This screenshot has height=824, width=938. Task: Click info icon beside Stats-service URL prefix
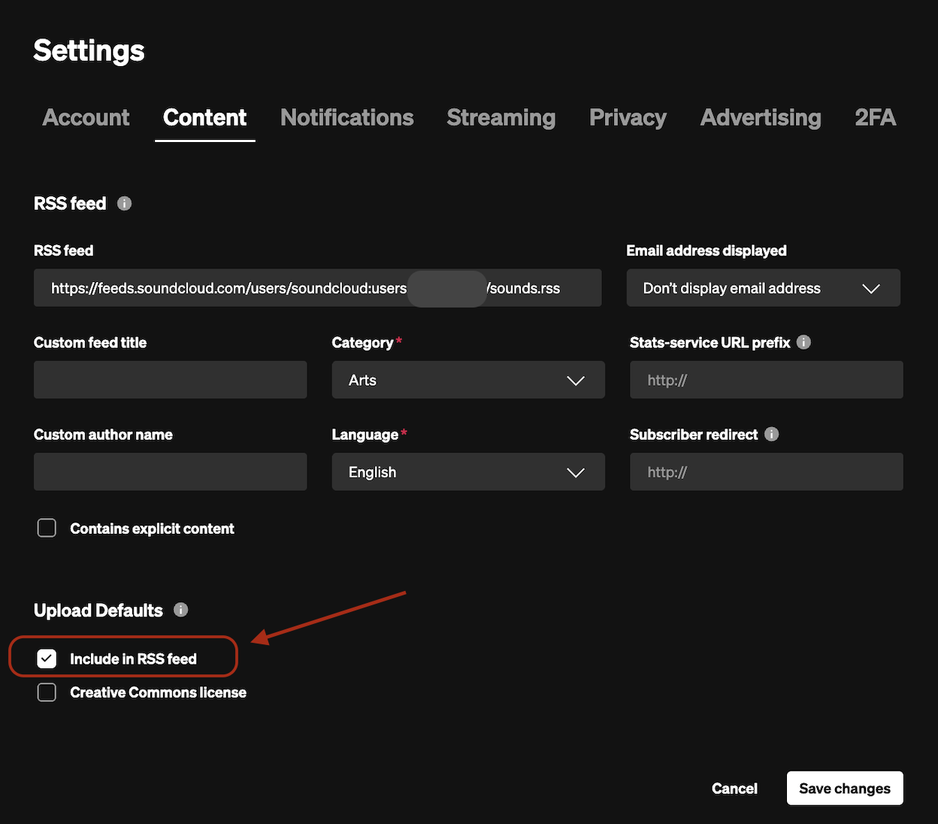coord(803,343)
